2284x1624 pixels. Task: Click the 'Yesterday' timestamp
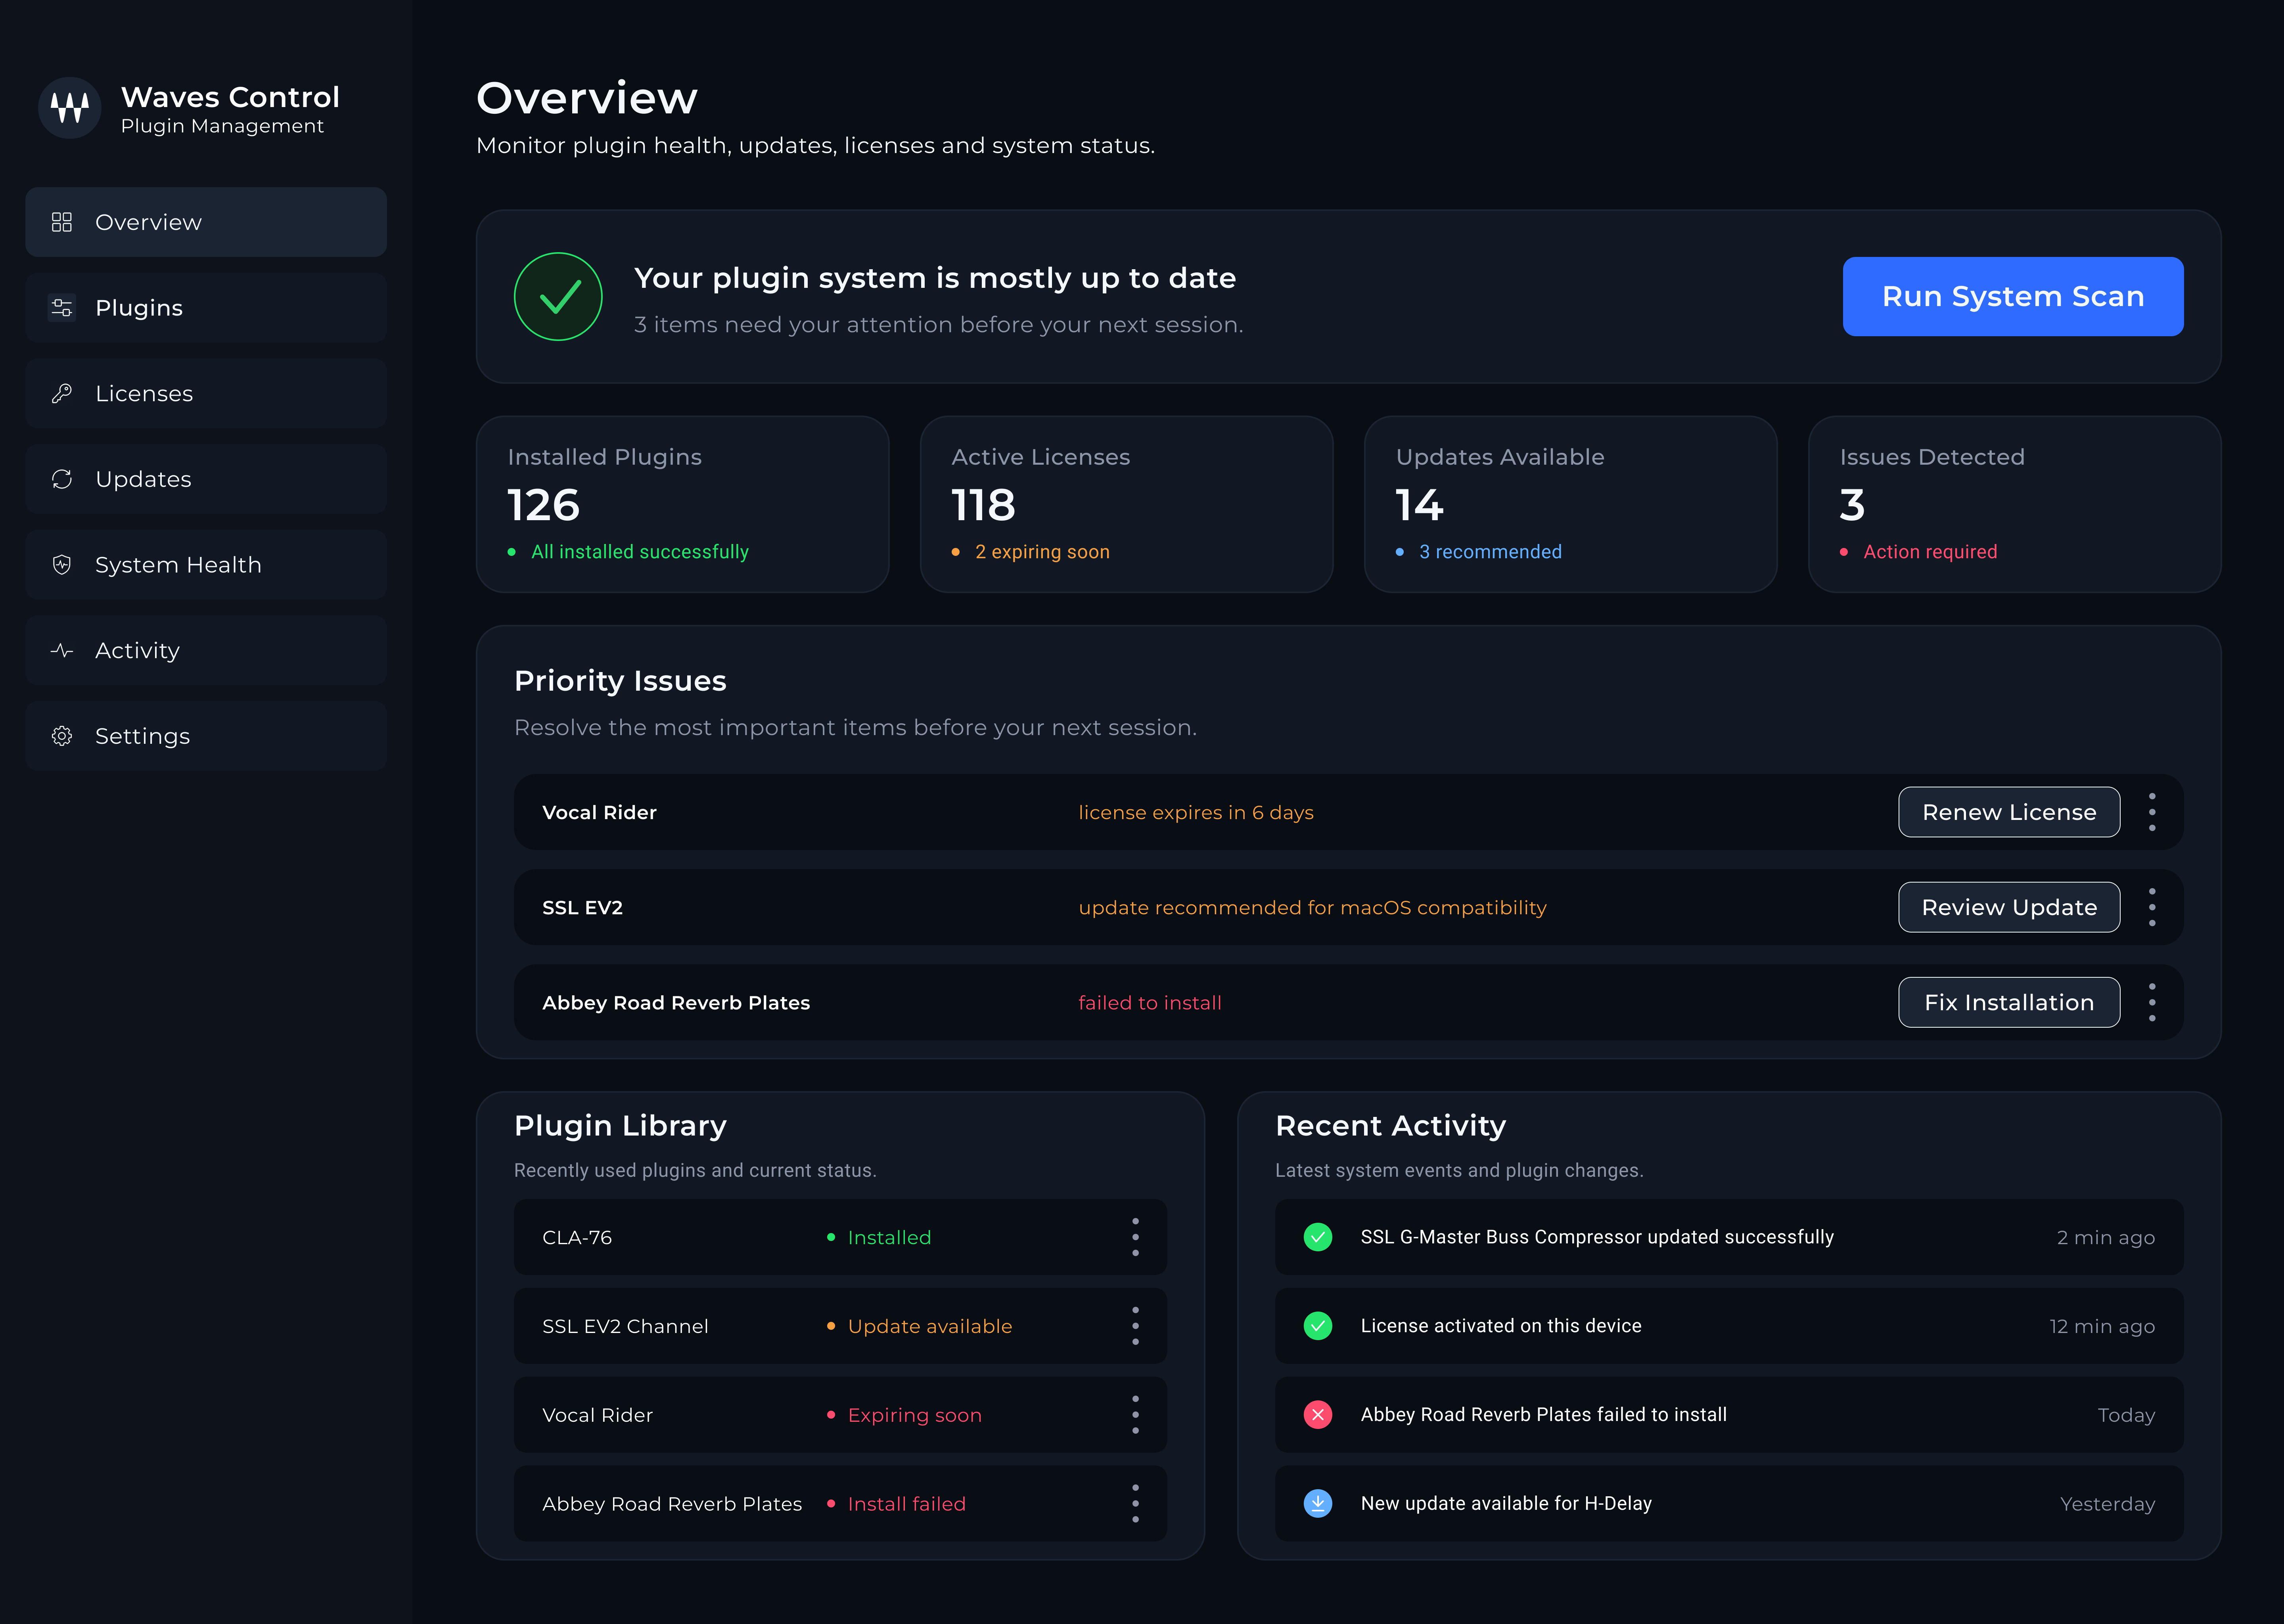click(x=2107, y=1504)
